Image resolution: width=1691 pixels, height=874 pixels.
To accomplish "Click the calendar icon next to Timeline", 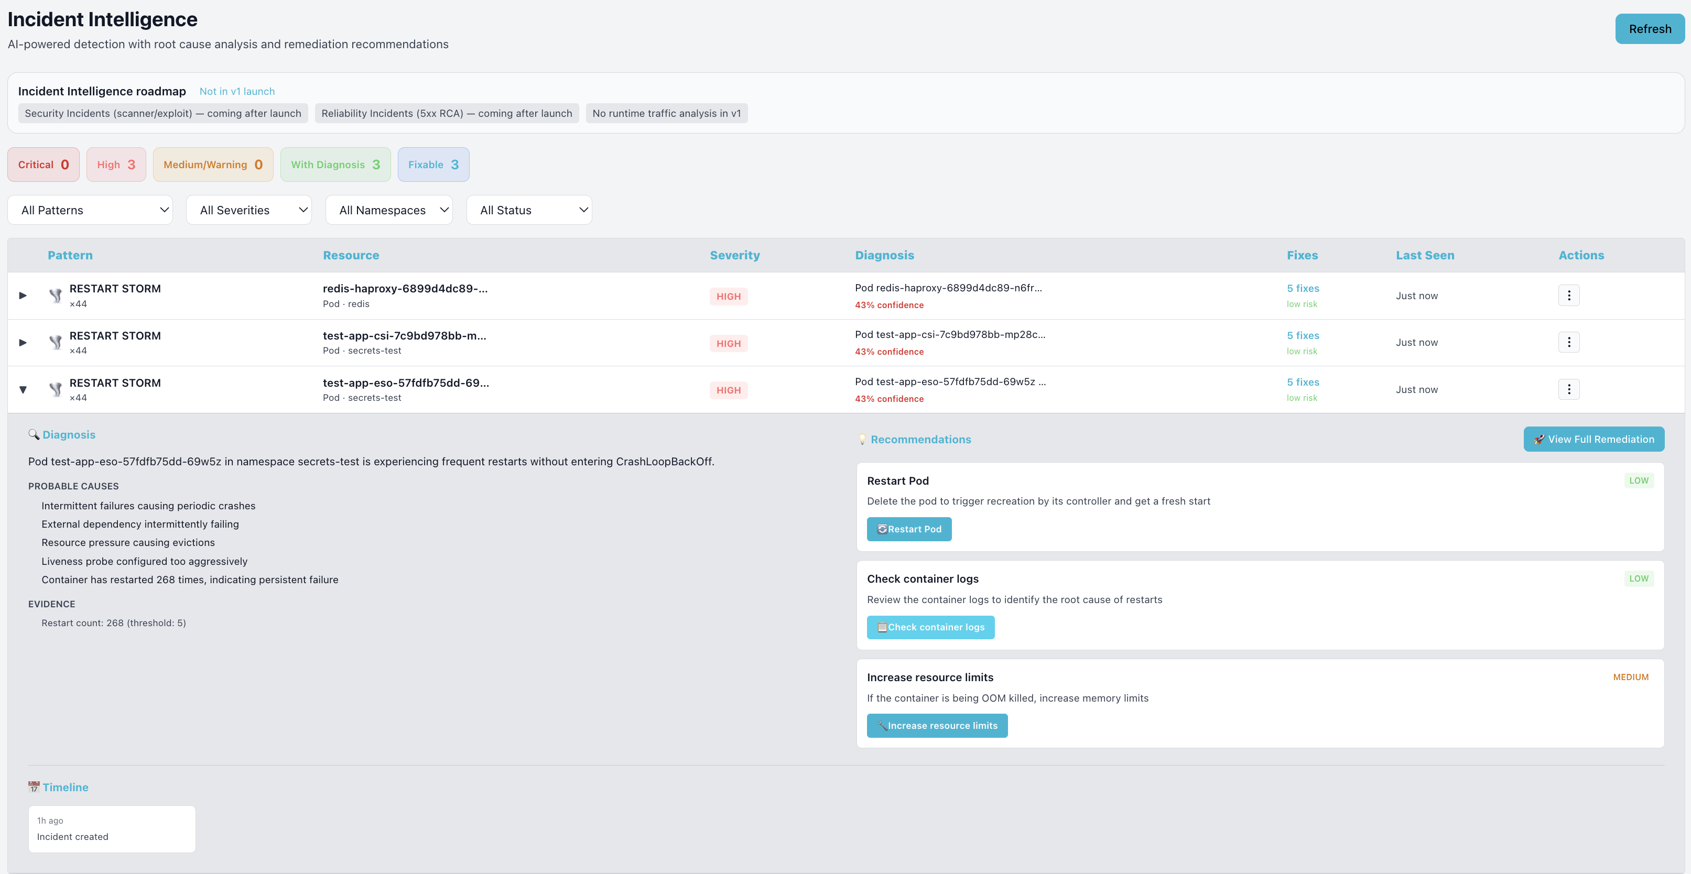I will tap(34, 786).
